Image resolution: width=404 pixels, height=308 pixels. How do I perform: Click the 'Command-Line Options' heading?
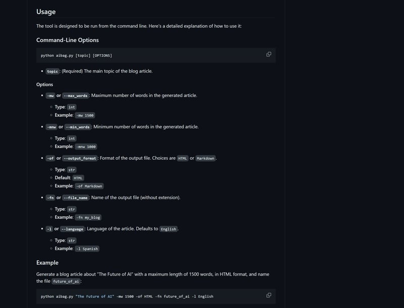[x=67, y=40]
